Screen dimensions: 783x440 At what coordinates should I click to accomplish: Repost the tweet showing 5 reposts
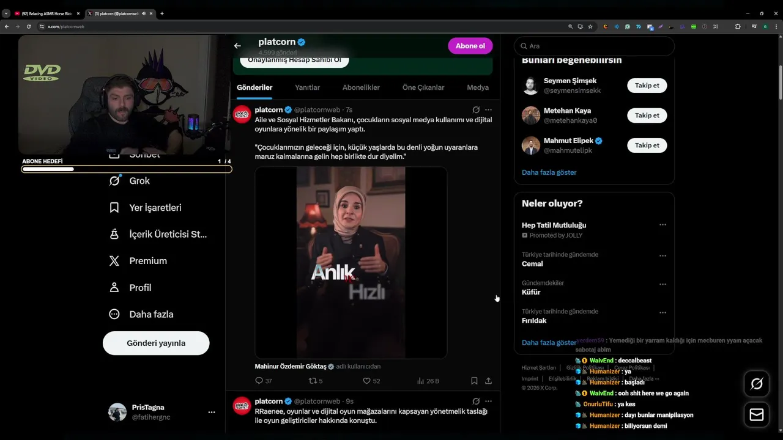point(316,381)
